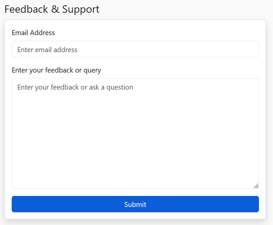Click the ampersand in the page title
The height and width of the screenshot is (225, 273).
click(x=55, y=9)
